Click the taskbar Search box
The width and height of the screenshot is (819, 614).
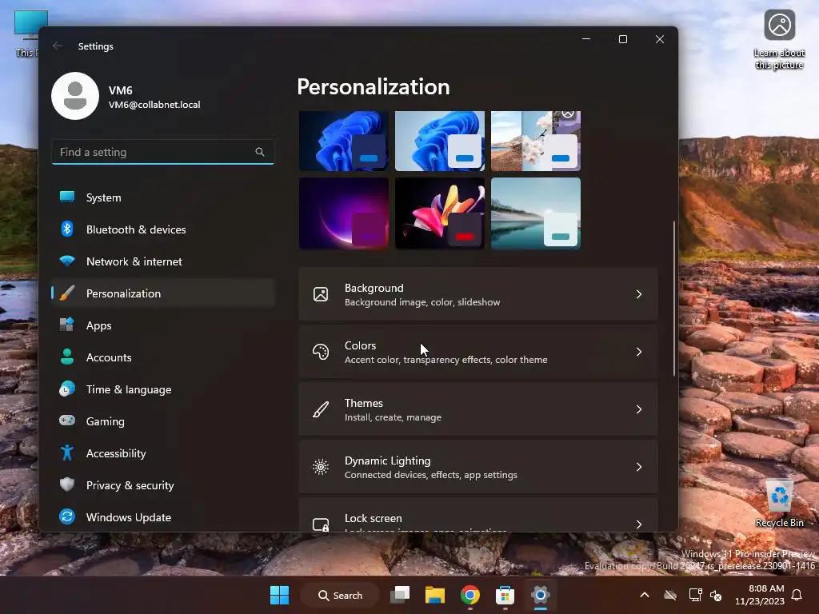(340, 595)
